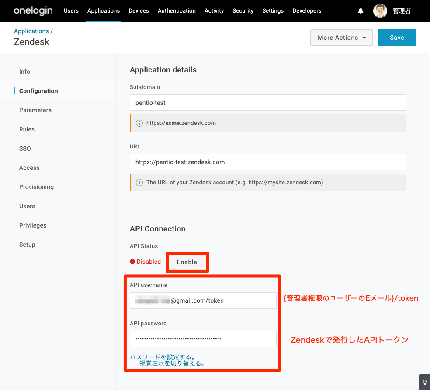The image size is (430, 390).
Task: Go back to Applications breadcrumb
Action: tap(31, 31)
